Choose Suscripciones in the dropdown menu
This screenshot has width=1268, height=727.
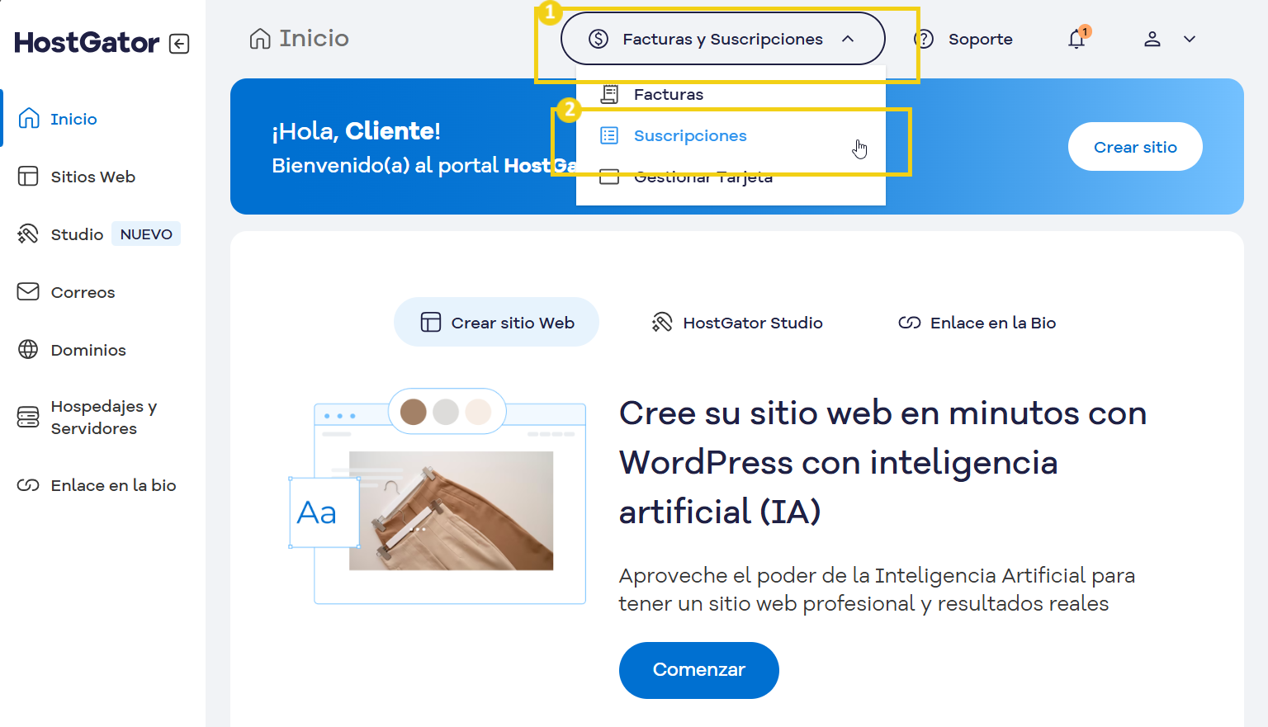[690, 135]
